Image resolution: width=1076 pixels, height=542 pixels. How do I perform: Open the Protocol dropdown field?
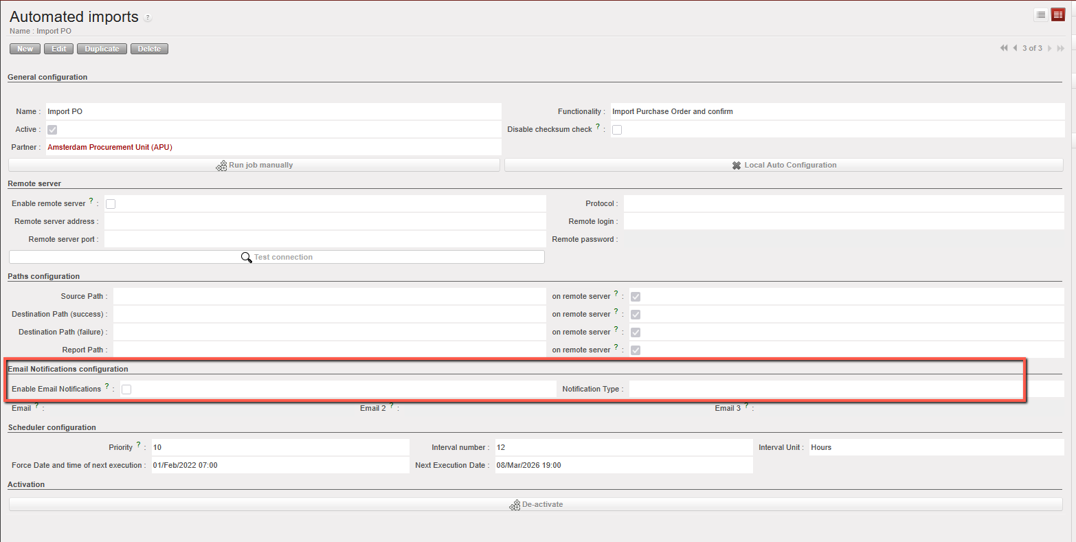point(843,204)
